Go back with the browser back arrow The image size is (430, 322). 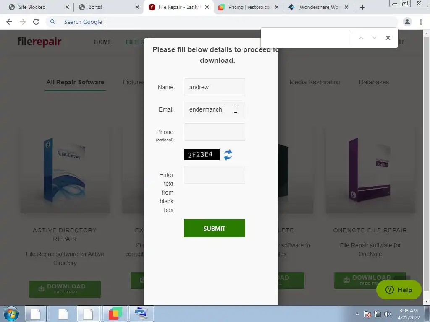[9, 22]
